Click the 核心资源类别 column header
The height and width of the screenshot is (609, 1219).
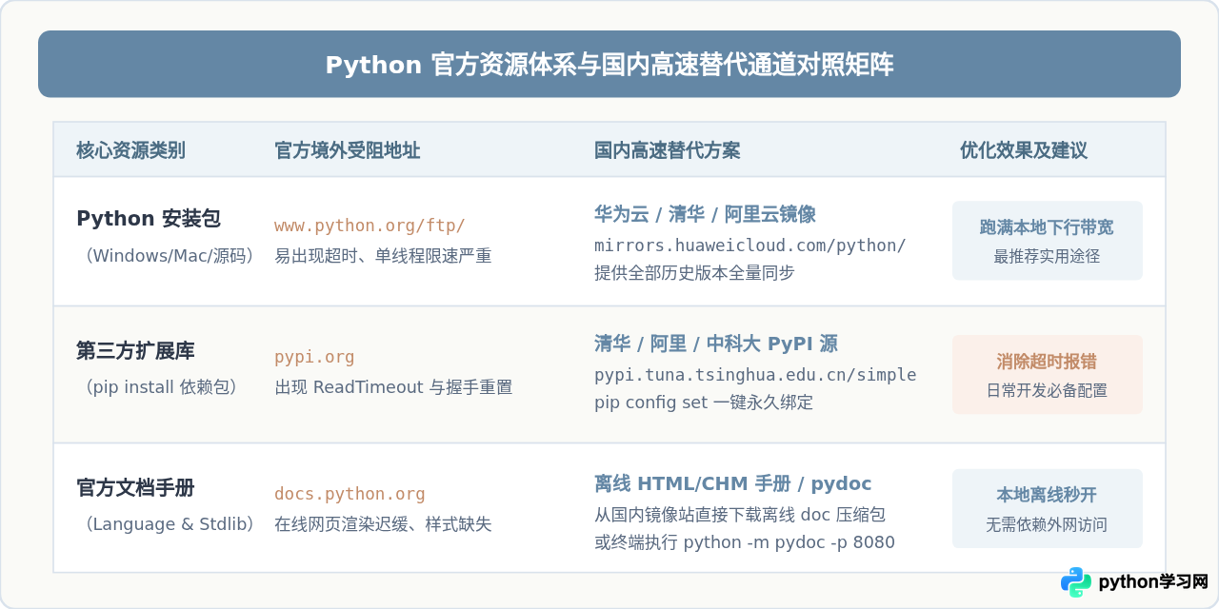pyautogui.click(x=130, y=150)
